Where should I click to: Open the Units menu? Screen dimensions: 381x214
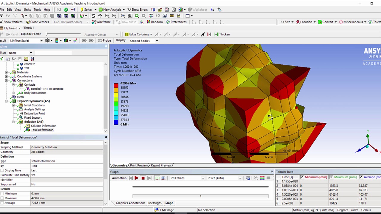27,10
